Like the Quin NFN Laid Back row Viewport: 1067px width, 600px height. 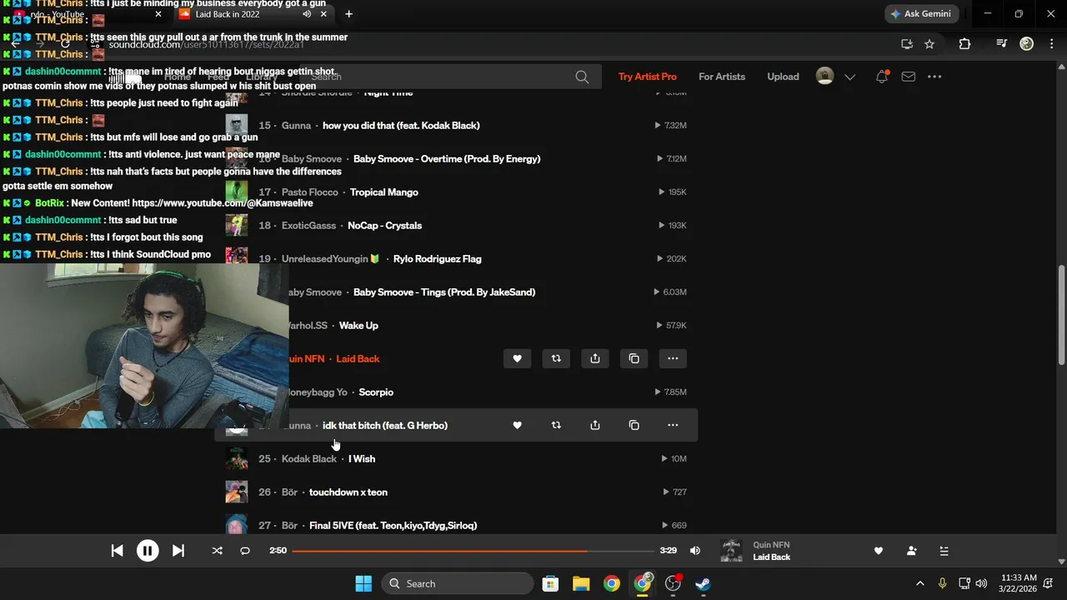coord(517,358)
